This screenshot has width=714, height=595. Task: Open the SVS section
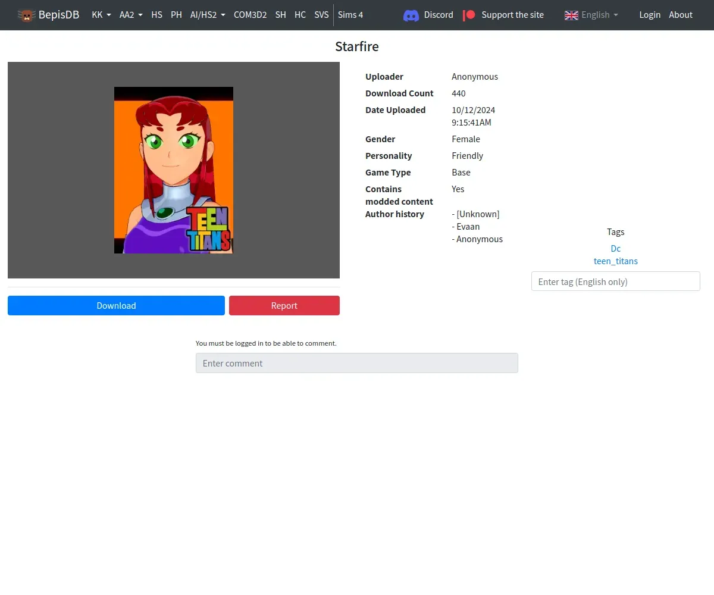click(x=321, y=15)
